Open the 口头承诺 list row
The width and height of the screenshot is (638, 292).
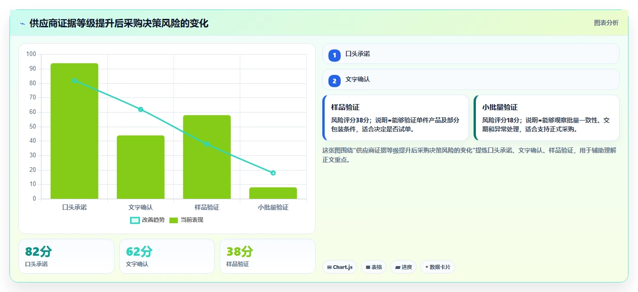coord(471,54)
